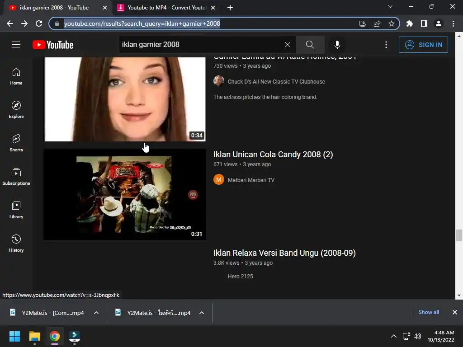The width and height of the screenshot is (463, 347).
Task: Close the iklan garnier 2008 tab
Action: click(x=105, y=8)
